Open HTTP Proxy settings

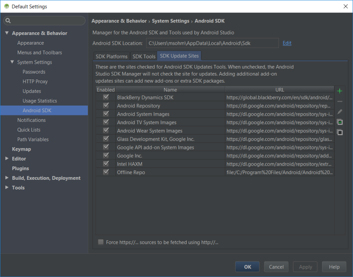click(35, 82)
